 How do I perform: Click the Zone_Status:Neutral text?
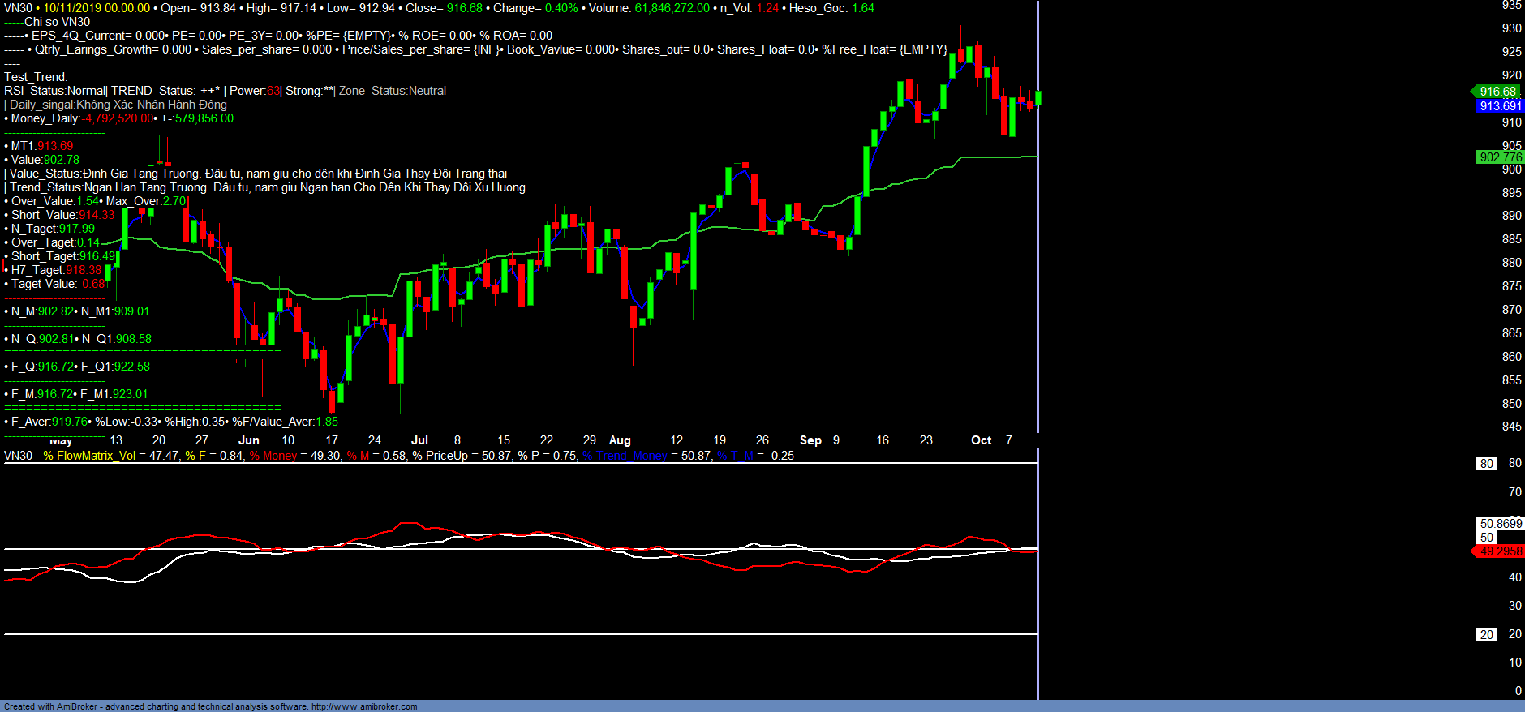click(393, 91)
